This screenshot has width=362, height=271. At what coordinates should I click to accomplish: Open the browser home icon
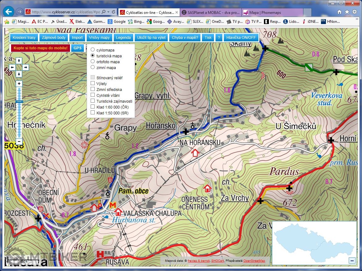pos(339,12)
